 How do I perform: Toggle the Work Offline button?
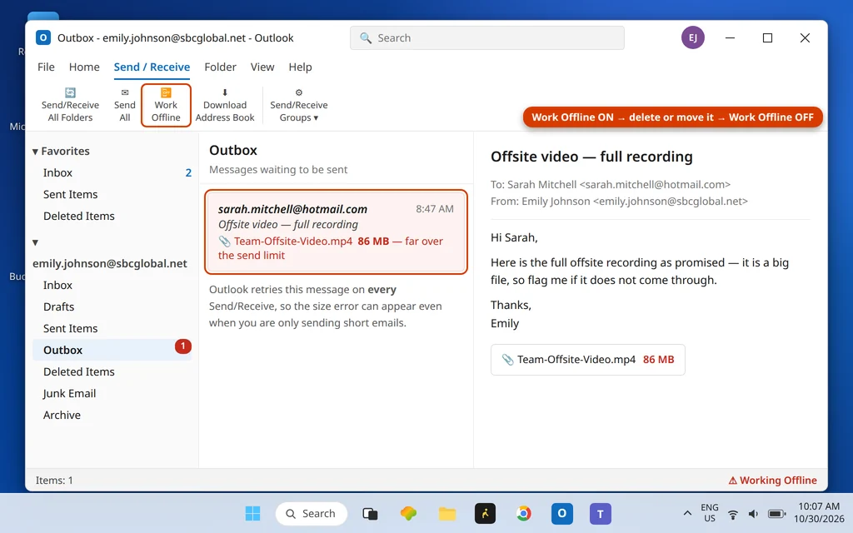[x=166, y=105]
